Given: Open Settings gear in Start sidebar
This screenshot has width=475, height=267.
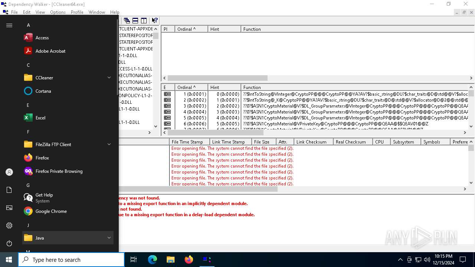Looking at the screenshot, I should (x=9, y=225).
